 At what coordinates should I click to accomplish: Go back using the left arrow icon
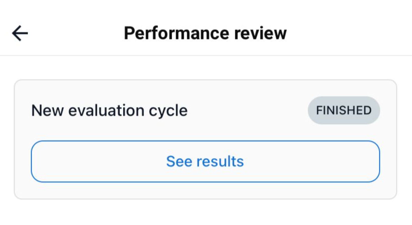point(20,33)
